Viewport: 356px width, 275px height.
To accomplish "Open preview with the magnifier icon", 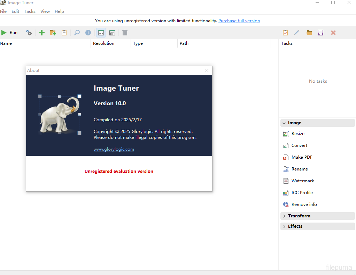I will tap(77, 33).
